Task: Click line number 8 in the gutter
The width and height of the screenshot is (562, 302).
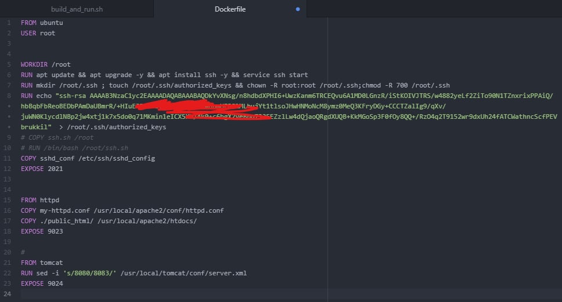Action: pyautogui.click(x=9, y=96)
